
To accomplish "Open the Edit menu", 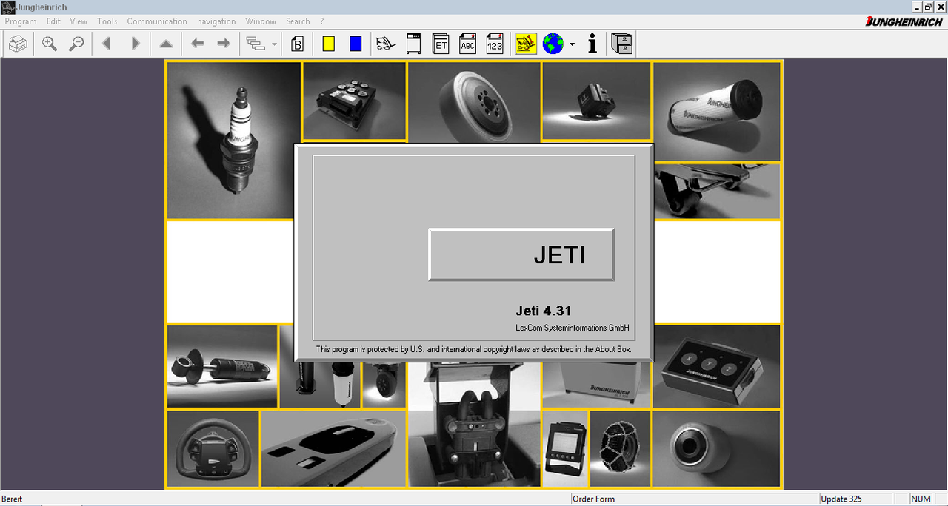I will click(53, 21).
